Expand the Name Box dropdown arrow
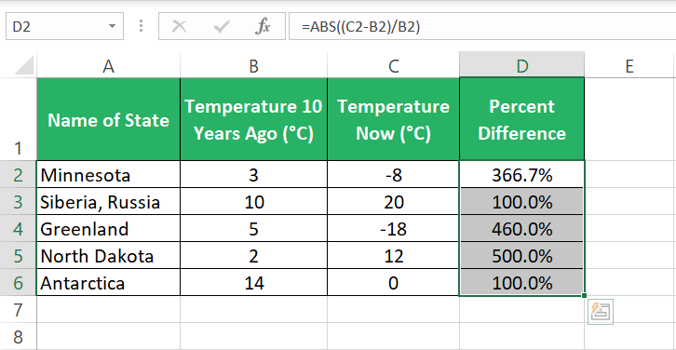 (112, 26)
